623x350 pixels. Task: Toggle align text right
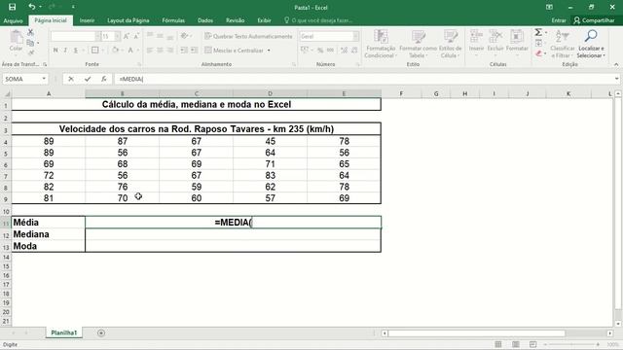pyautogui.click(x=170, y=50)
